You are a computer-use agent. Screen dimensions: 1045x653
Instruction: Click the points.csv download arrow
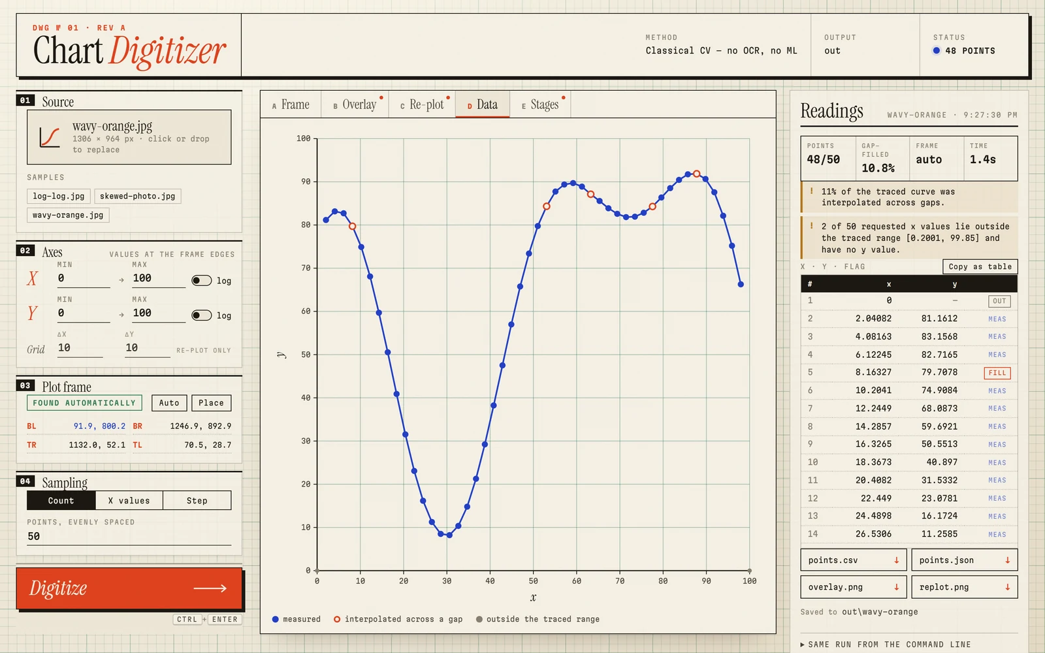[896, 560]
